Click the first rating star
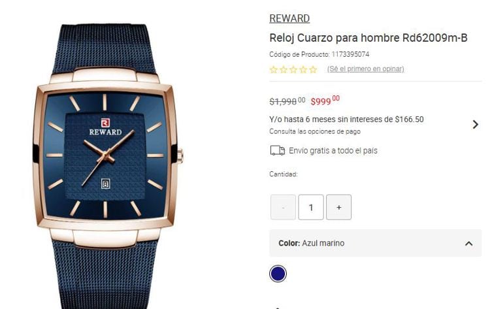 pyautogui.click(x=274, y=69)
